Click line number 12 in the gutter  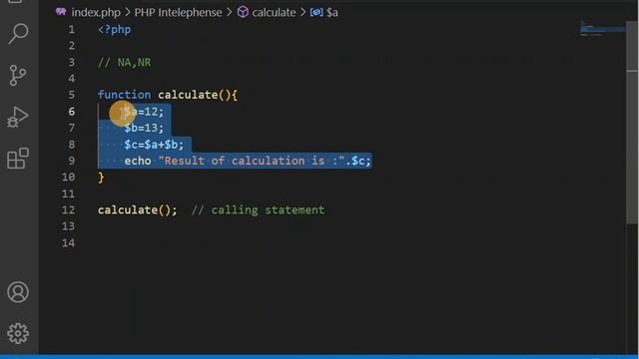(x=69, y=210)
